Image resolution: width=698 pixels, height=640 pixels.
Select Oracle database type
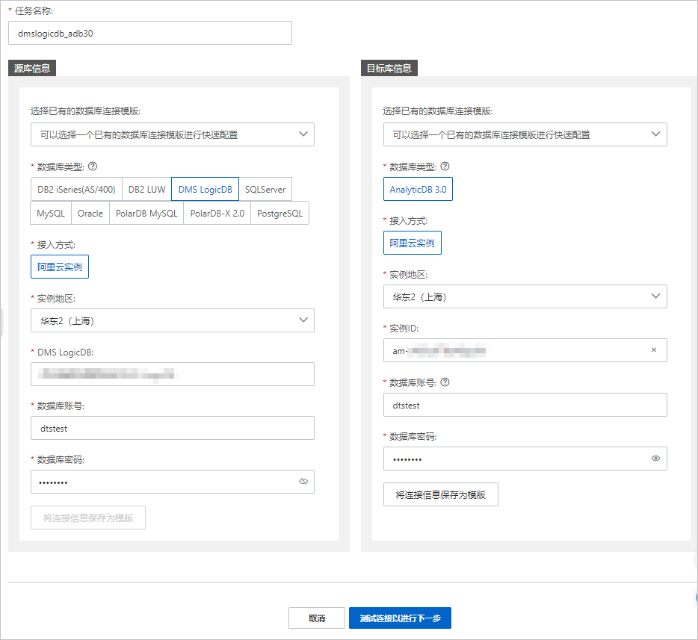pyautogui.click(x=90, y=214)
